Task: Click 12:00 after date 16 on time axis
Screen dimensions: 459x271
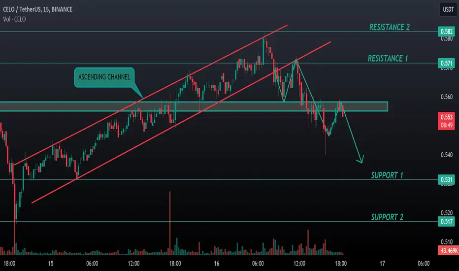Action: [x=299, y=264]
